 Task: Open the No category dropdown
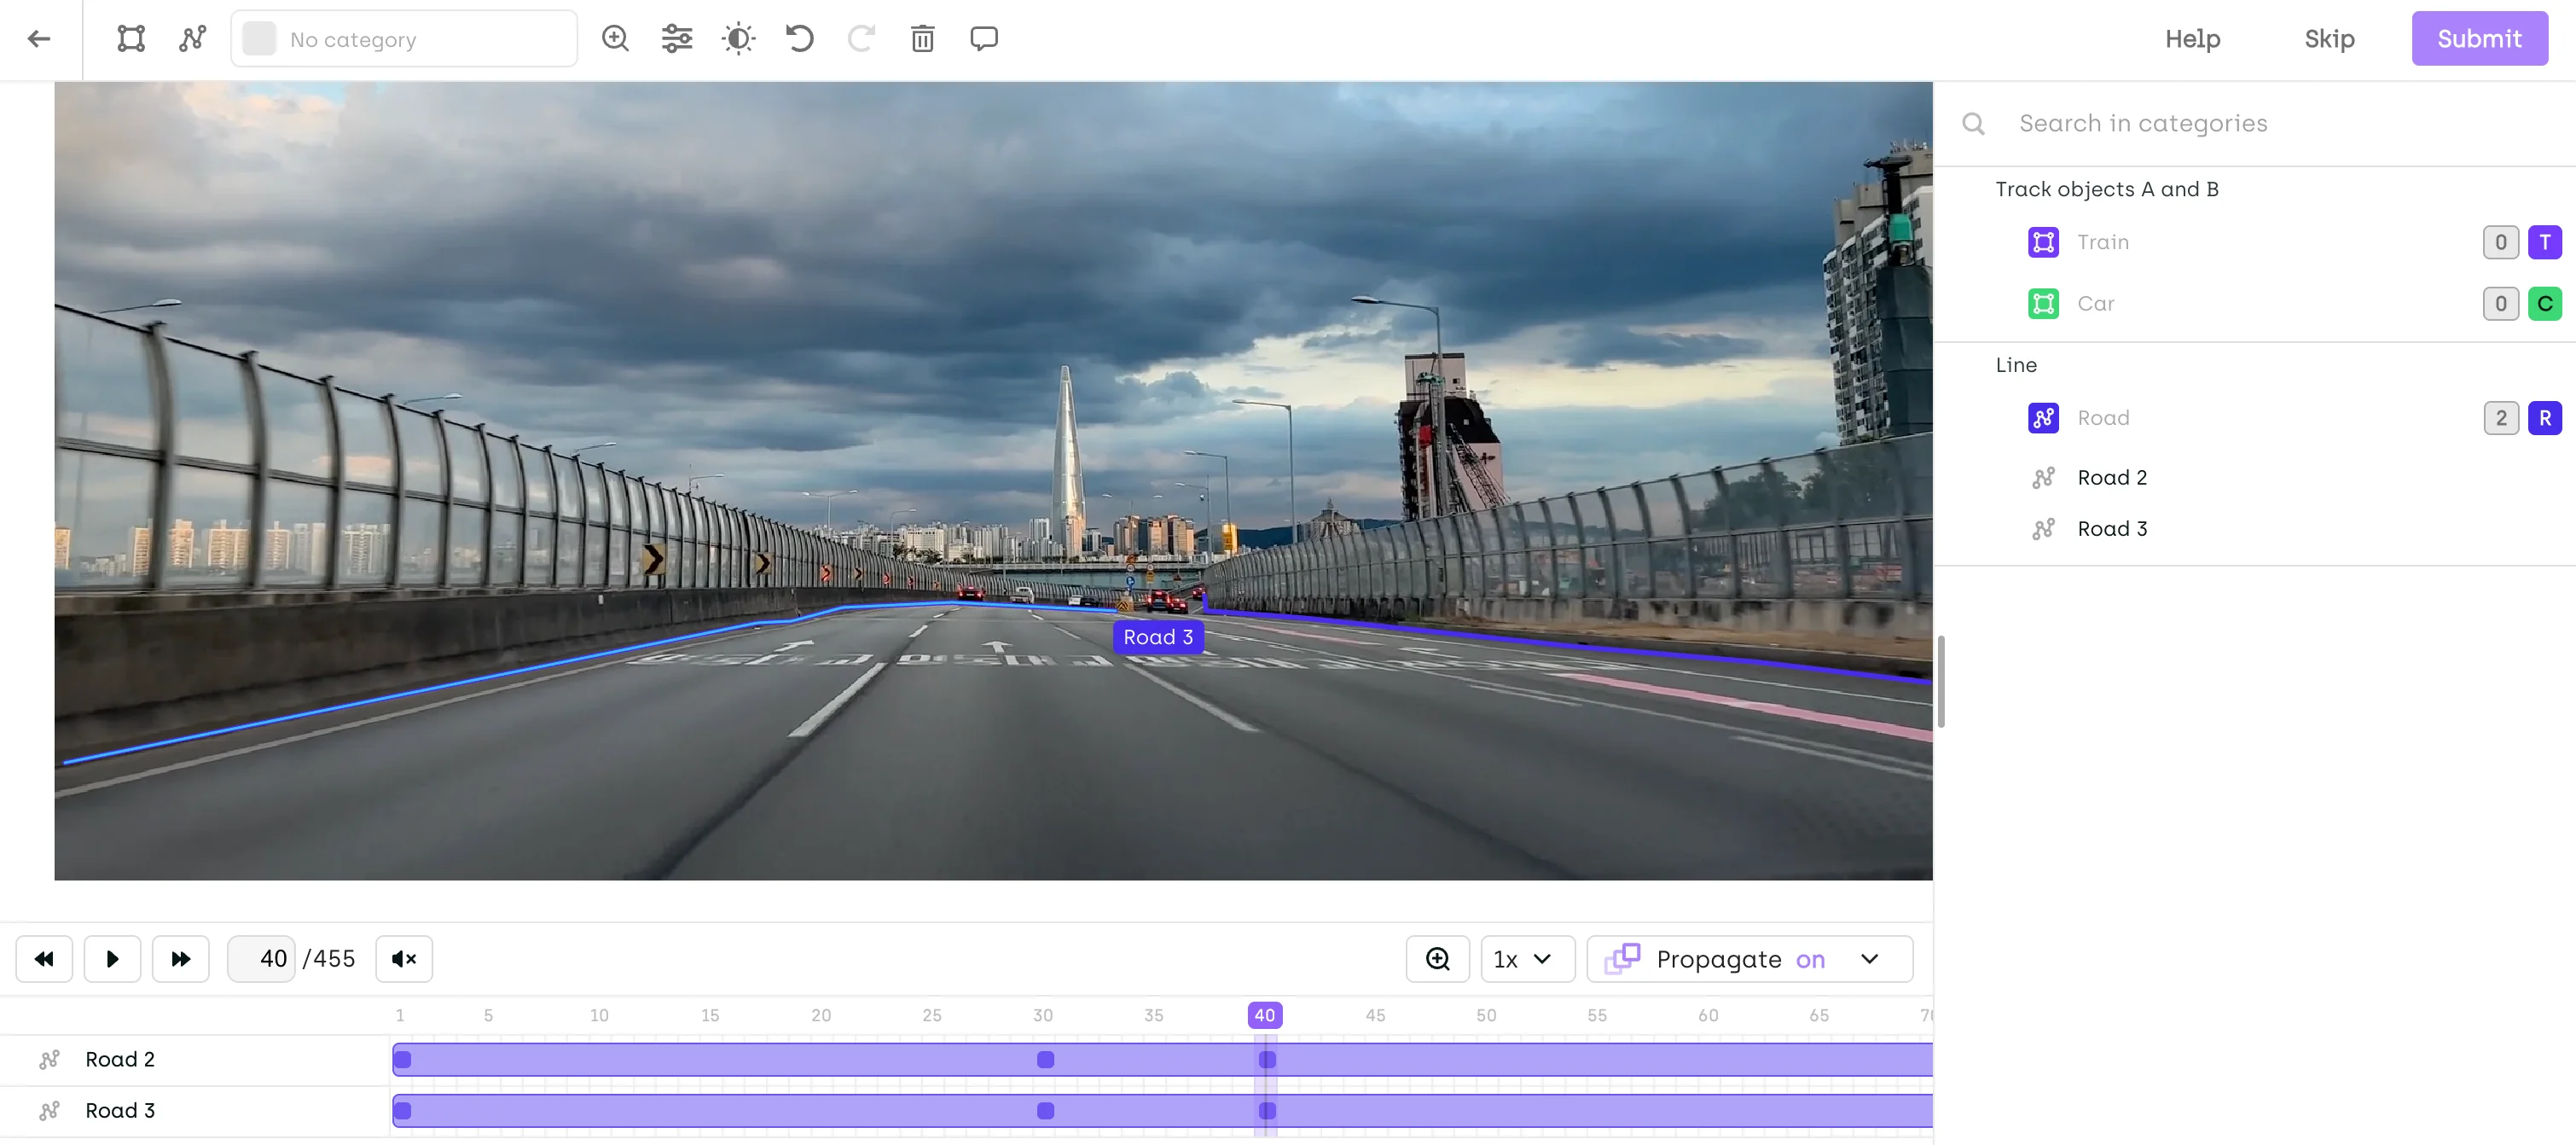[404, 39]
